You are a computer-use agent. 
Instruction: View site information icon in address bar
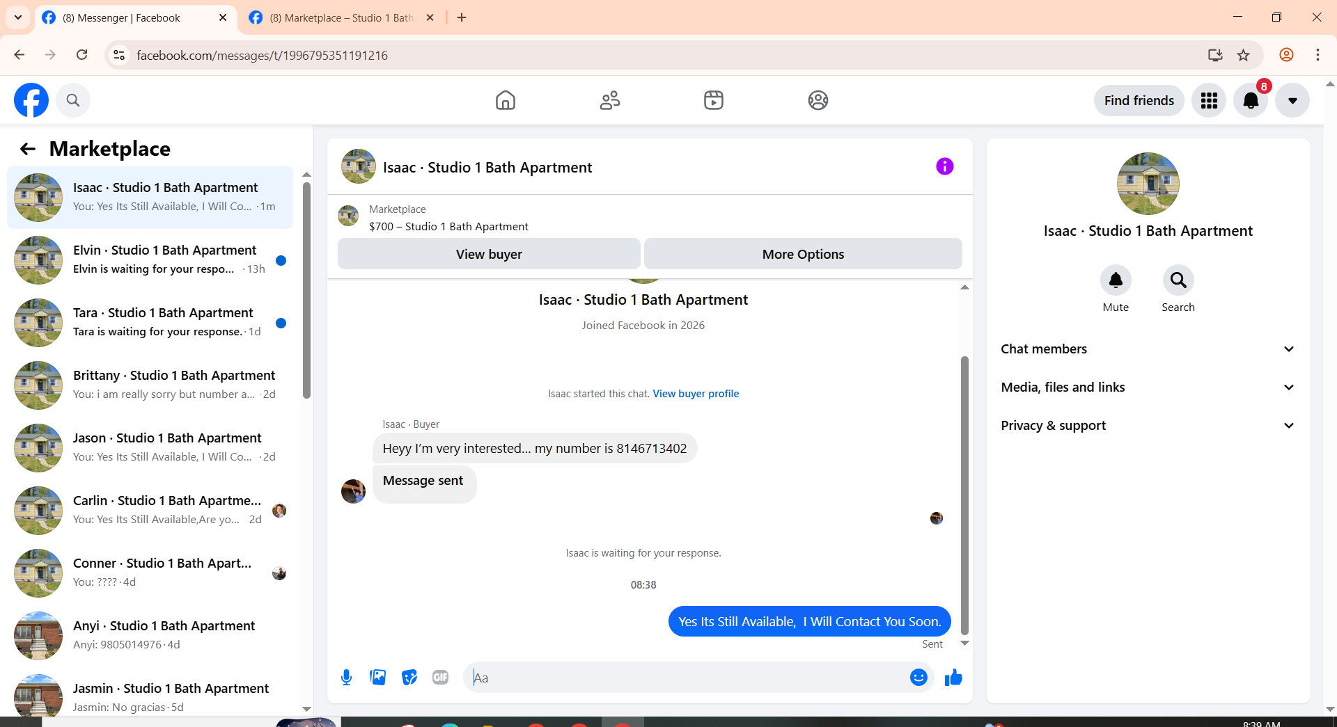point(119,55)
